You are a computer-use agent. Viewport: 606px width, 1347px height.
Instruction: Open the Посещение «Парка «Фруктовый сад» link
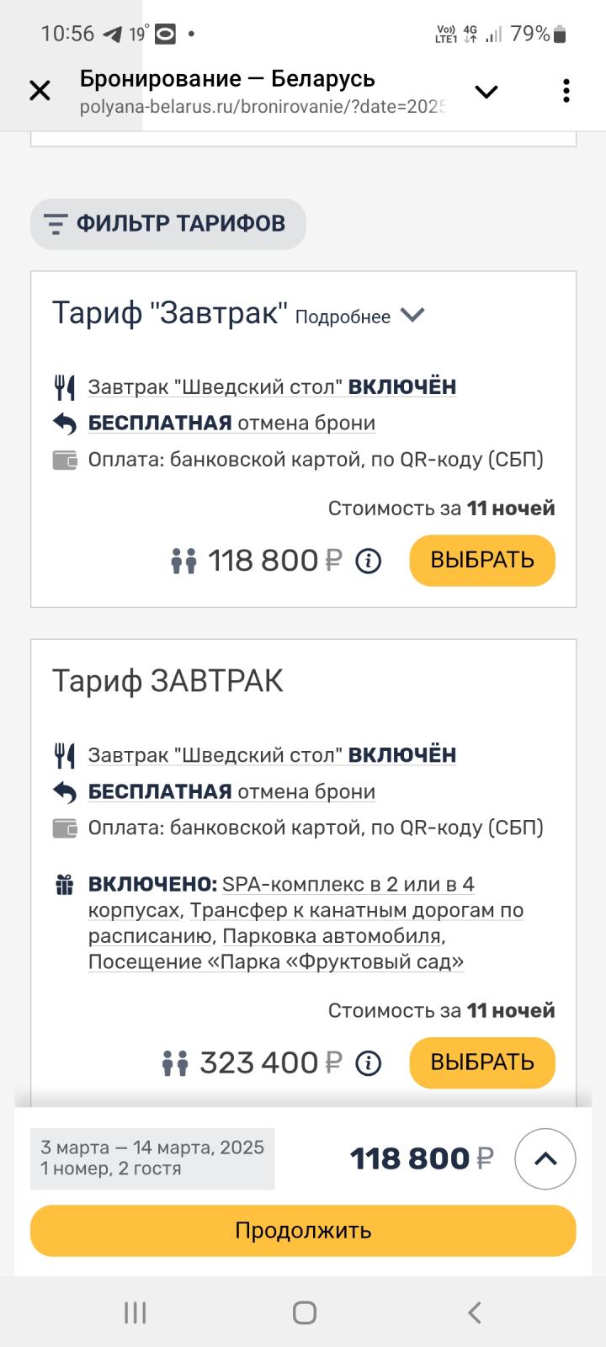tap(276, 961)
